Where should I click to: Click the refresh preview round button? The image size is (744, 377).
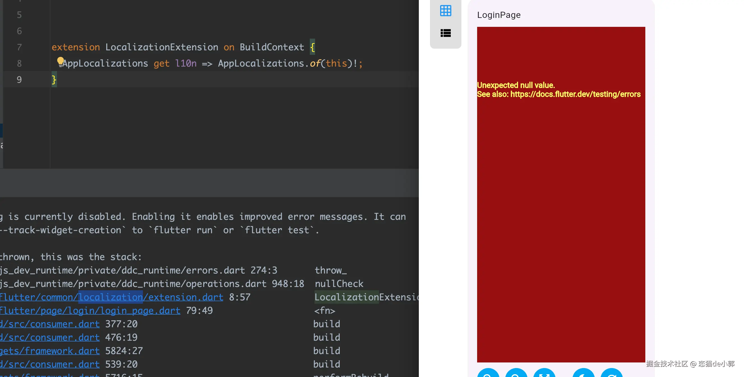click(x=611, y=374)
